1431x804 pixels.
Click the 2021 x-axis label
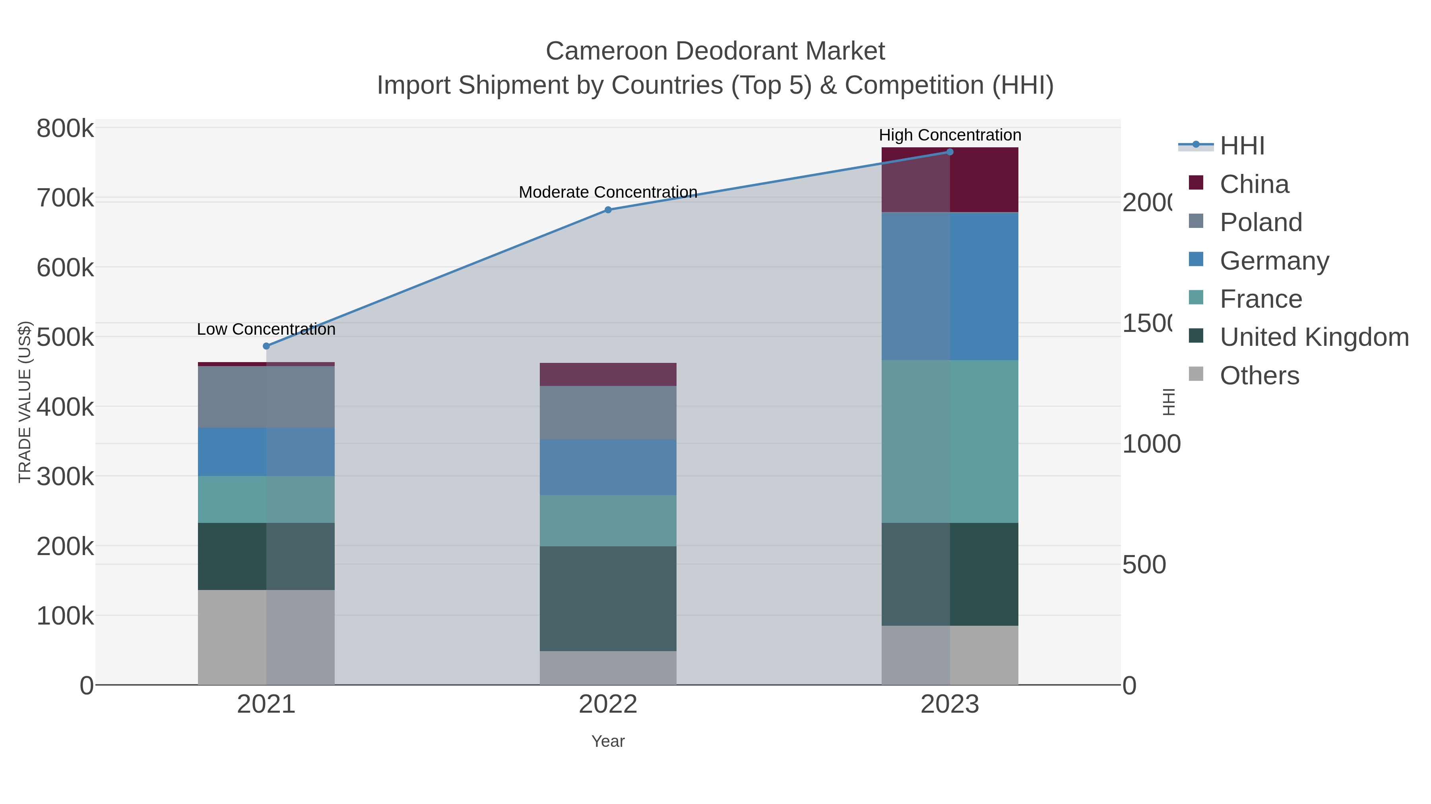click(x=266, y=705)
